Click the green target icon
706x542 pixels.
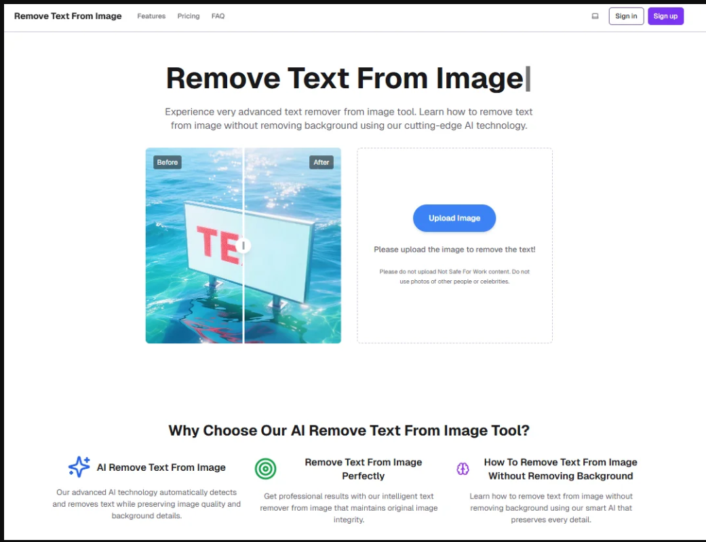click(265, 469)
